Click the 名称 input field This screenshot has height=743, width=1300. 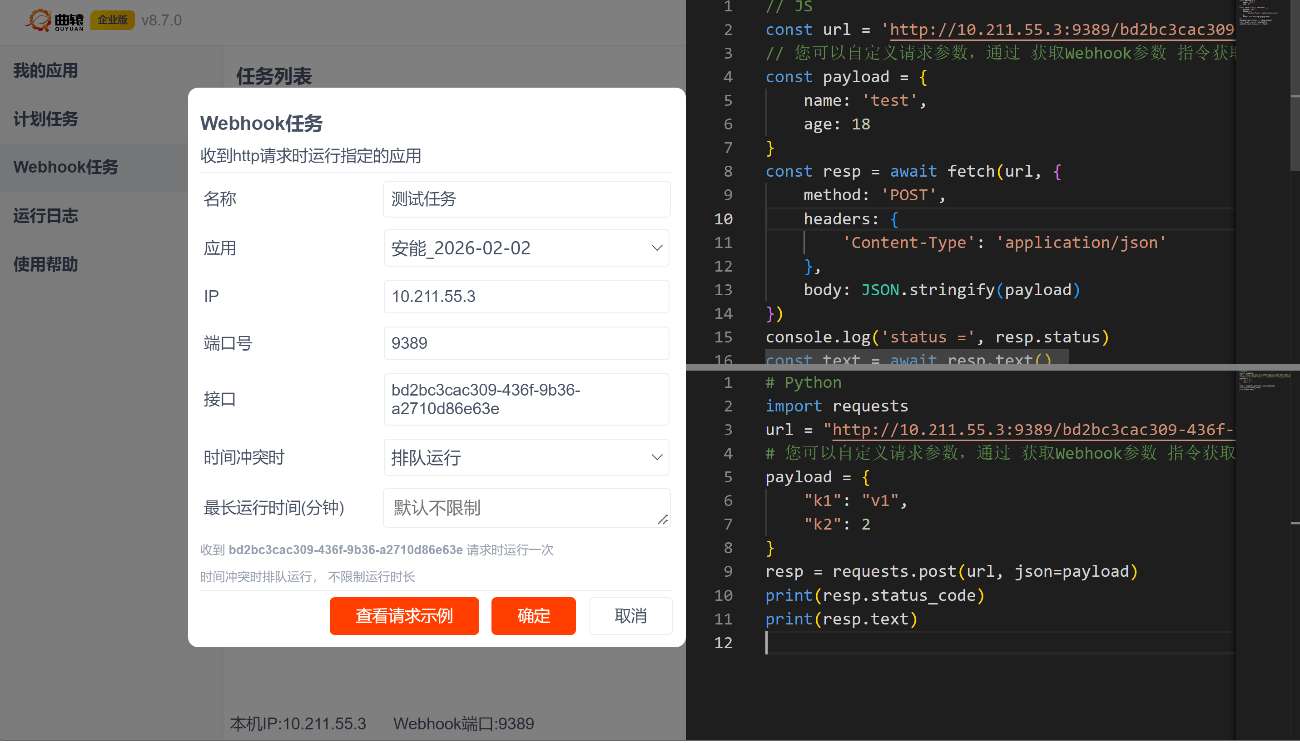tap(526, 199)
